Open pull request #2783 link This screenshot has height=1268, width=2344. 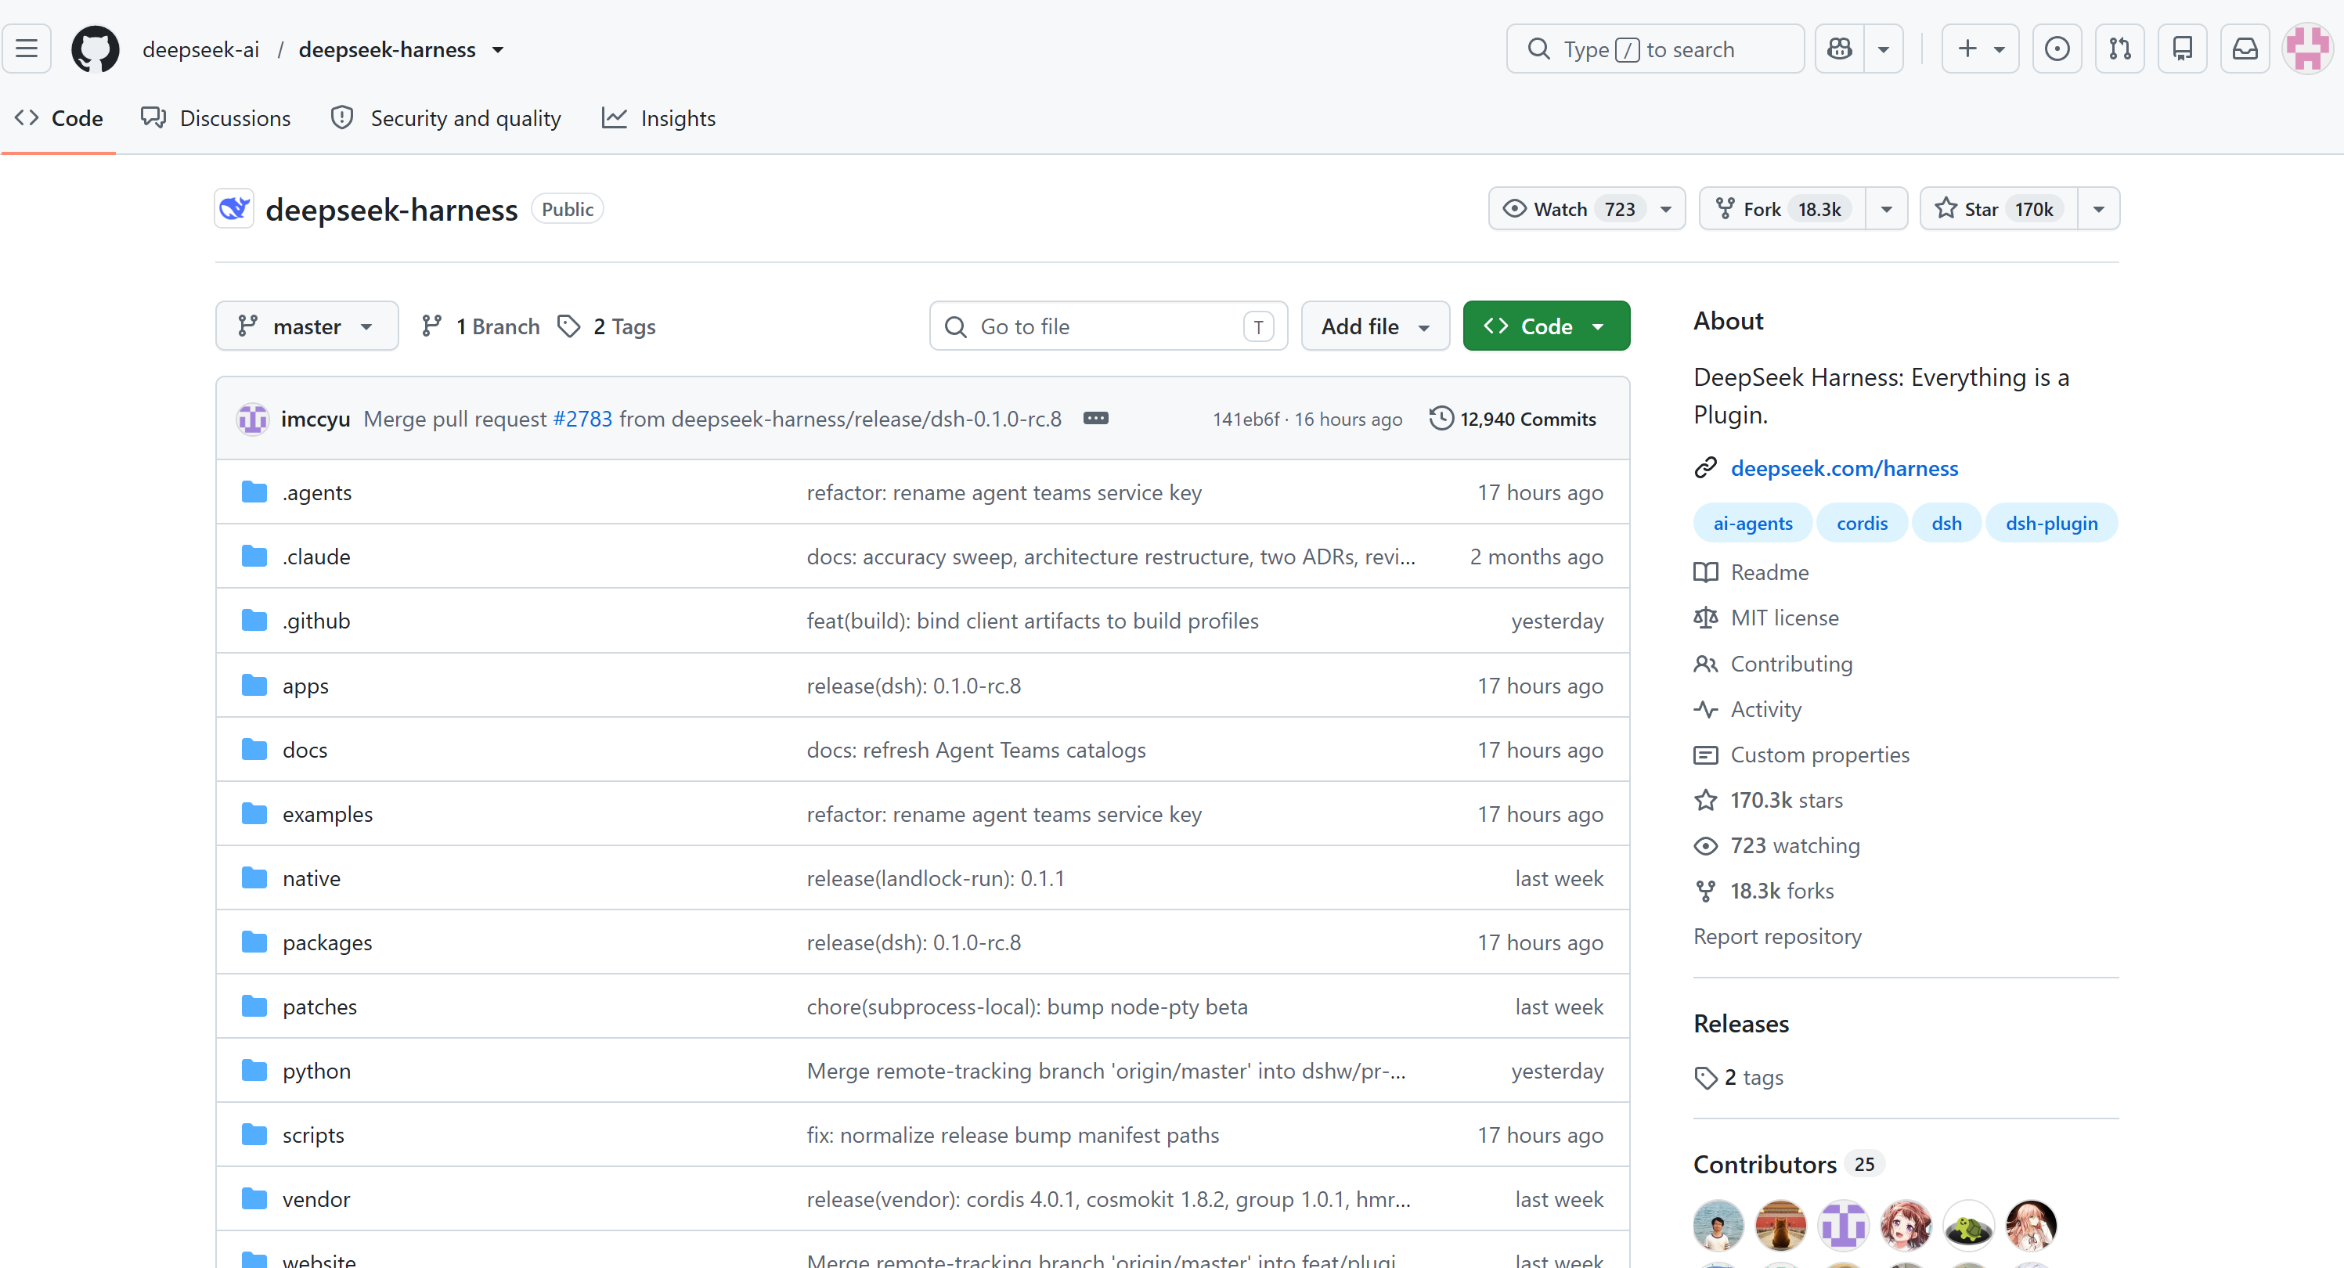click(x=582, y=419)
